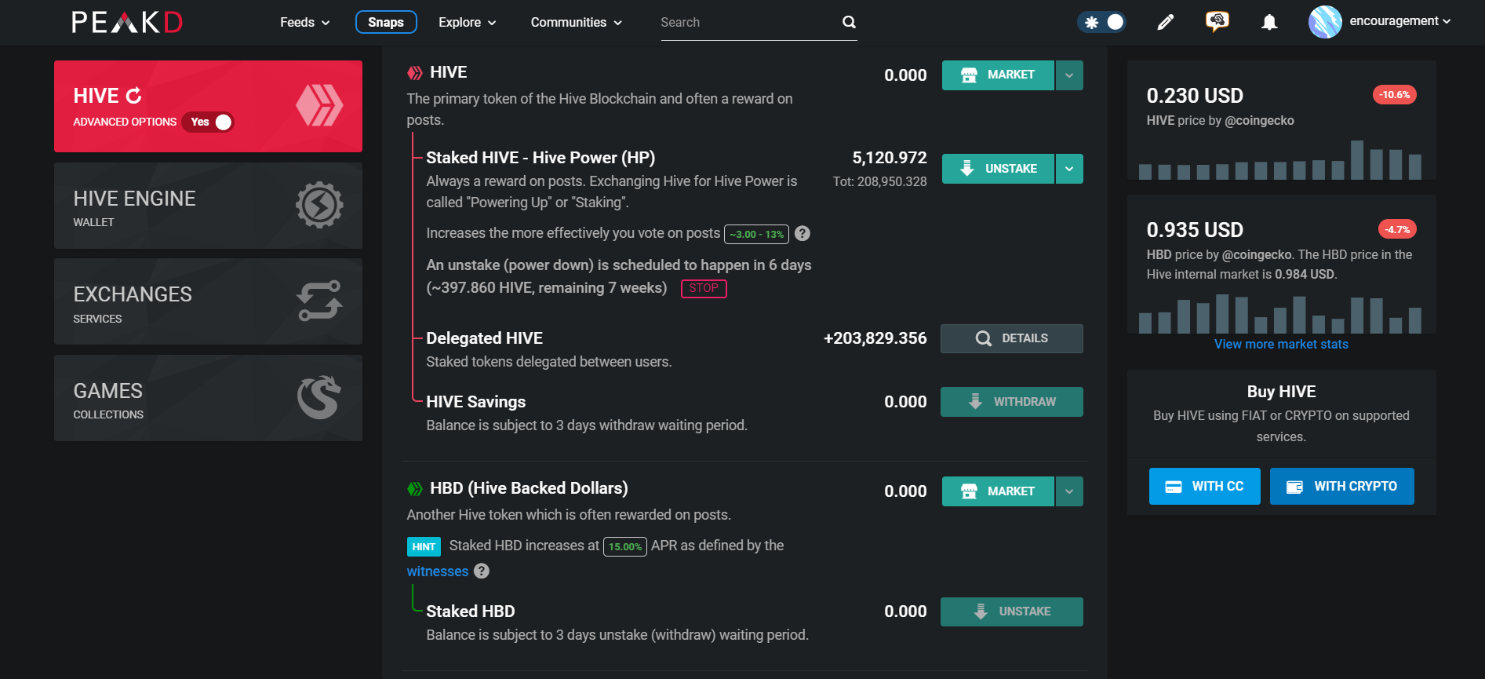Viewport: 1485px width, 679px height.
Task: Click Withdraw for HIVE Savings
Action: click(1012, 402)
